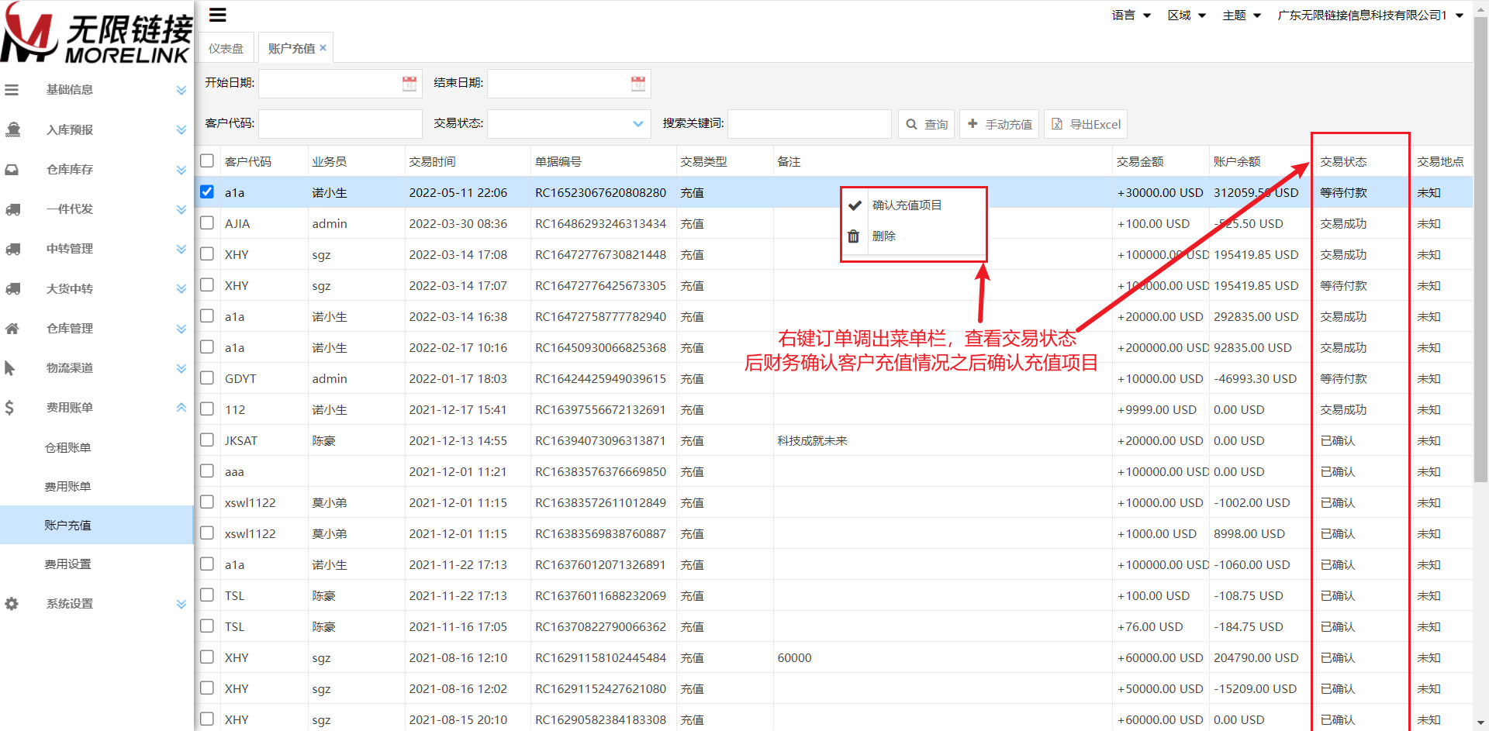Collapse the 费用账单 menu chevron
Viewport: 1489px width, 731px height.
tap(181, 408)
